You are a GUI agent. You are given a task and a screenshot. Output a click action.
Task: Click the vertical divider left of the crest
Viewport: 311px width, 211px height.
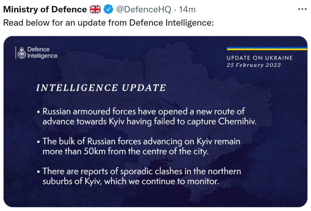15,53
